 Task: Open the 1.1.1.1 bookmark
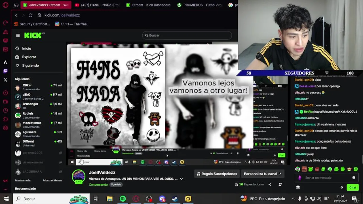[x=72, y=24]
